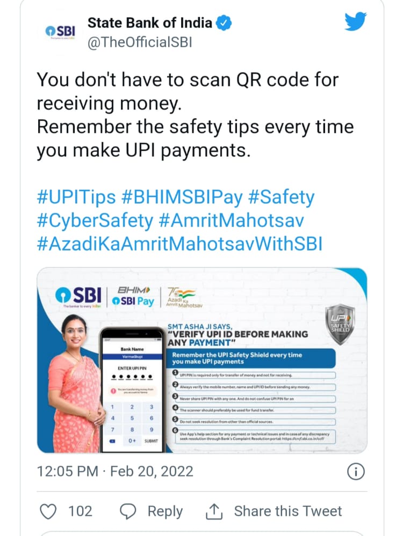Click the blue verified badge
This screenshot has height=536, width=403.
click(224, 23)
